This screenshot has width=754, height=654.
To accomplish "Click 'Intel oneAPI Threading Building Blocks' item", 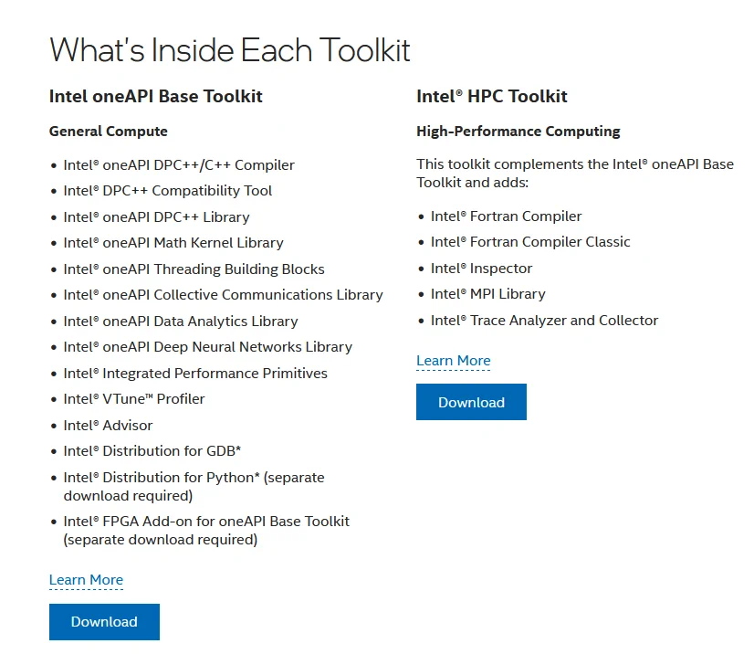I will click(194, 269).
